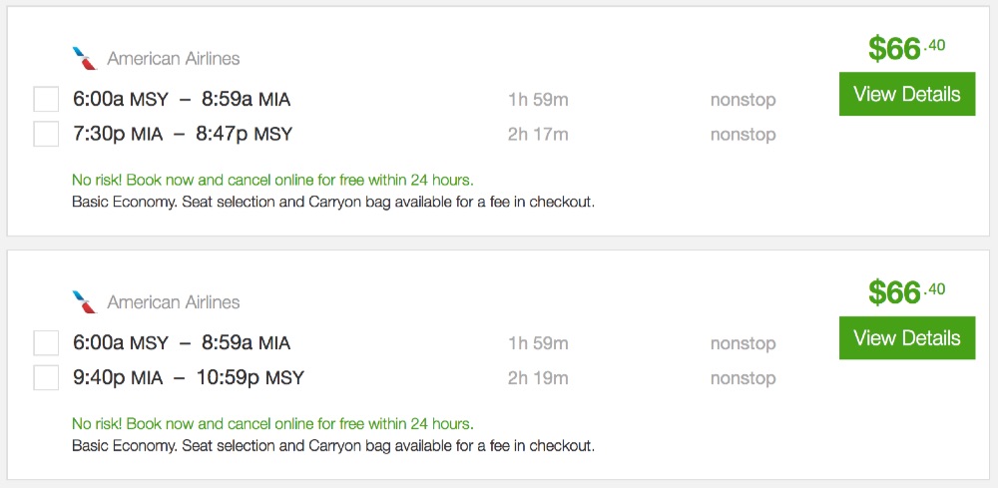The width and height of the screenshot is (998, 488).
Task: Open View Details for the 9:40p return itinerary
Action: (x=906, y=338)
